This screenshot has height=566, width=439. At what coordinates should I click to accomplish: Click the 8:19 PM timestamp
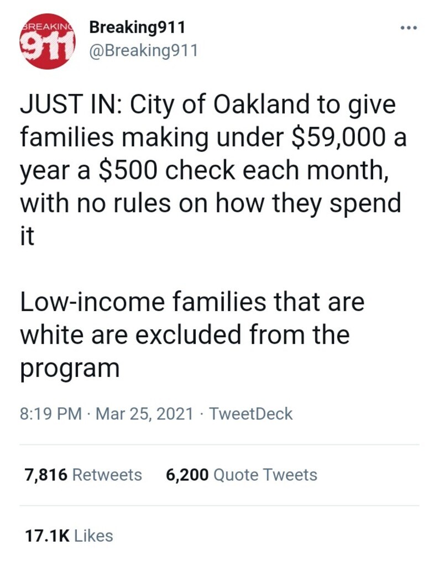(50, 413)
